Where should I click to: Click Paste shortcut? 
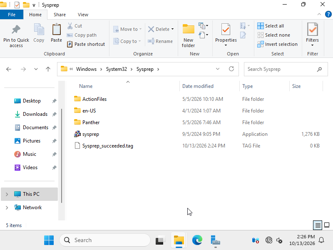pos(86,44)
